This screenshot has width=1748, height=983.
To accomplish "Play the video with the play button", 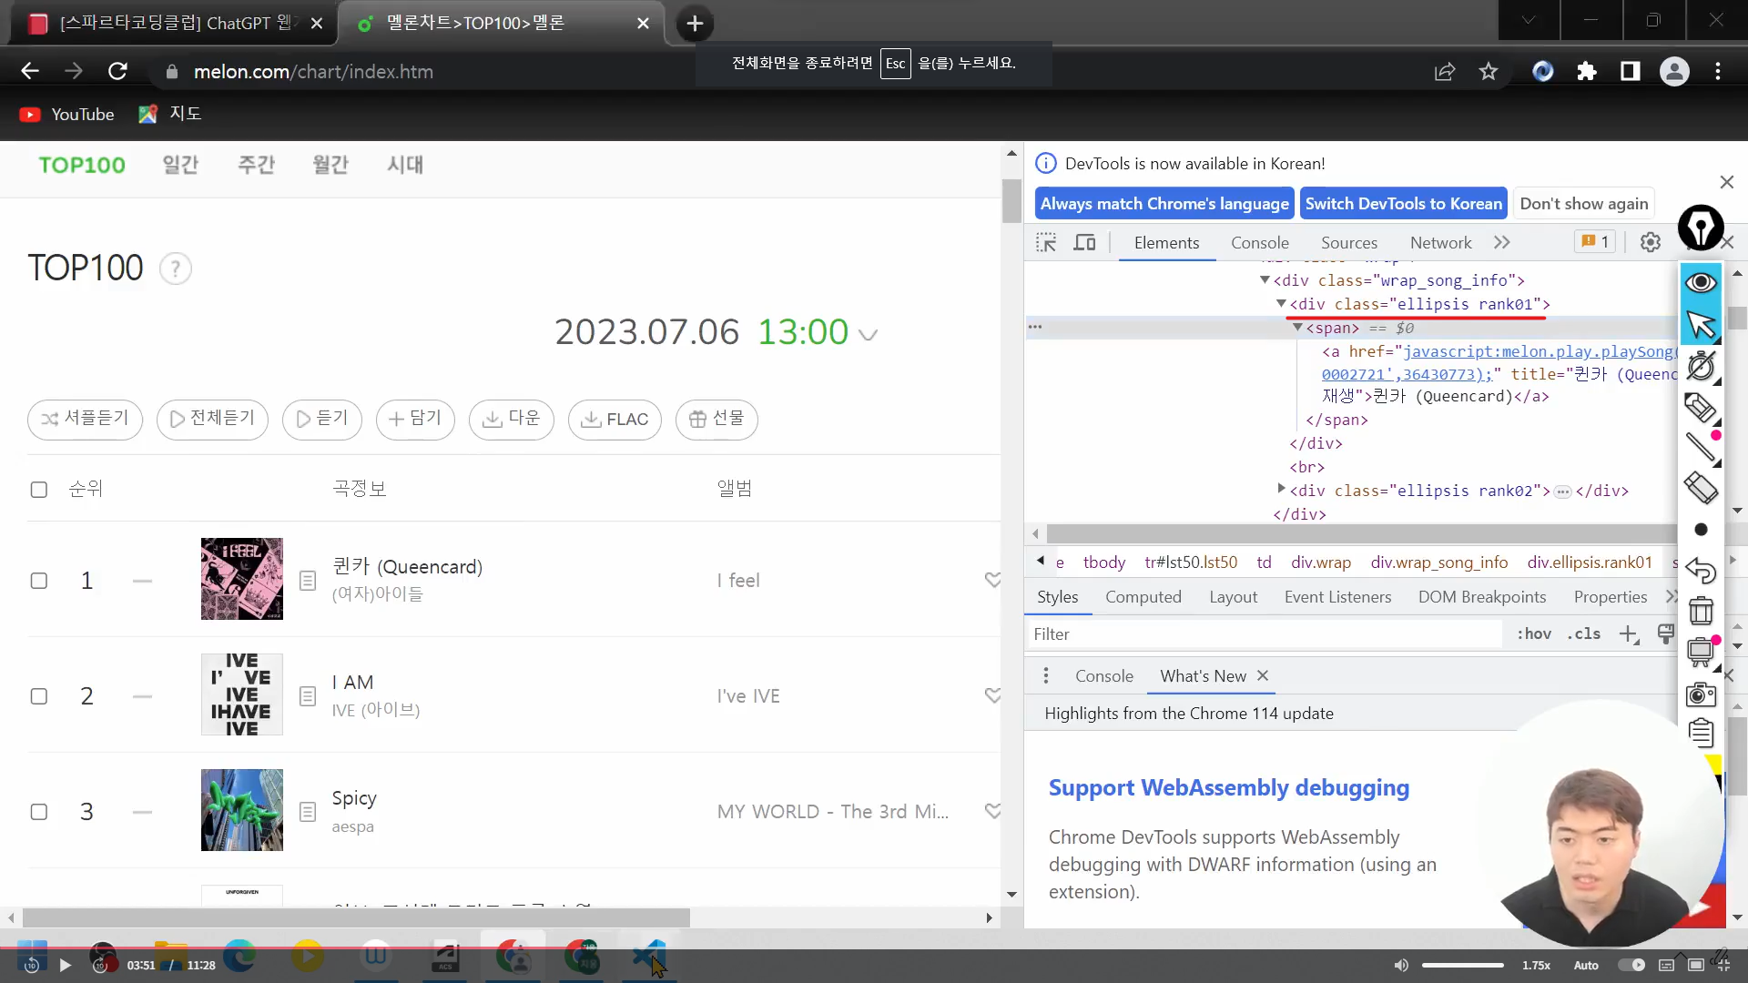I will pyautogui.click(x=65, y=966).
